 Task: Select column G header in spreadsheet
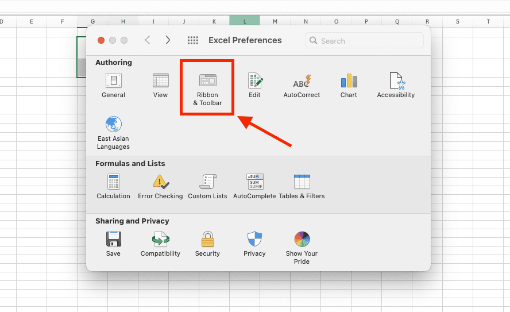[x=92, y=21]
